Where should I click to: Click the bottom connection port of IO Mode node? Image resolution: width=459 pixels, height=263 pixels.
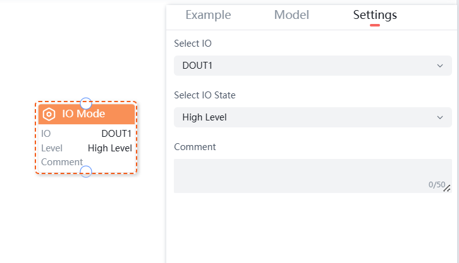pyautogui.click(x=87, y=172)
